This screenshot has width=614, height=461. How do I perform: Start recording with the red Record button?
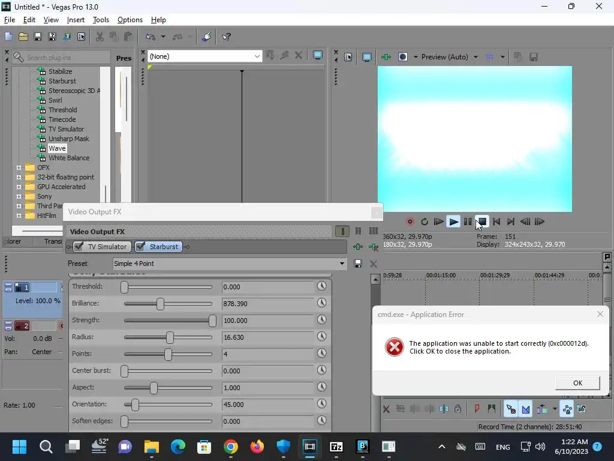click(410, 221)
